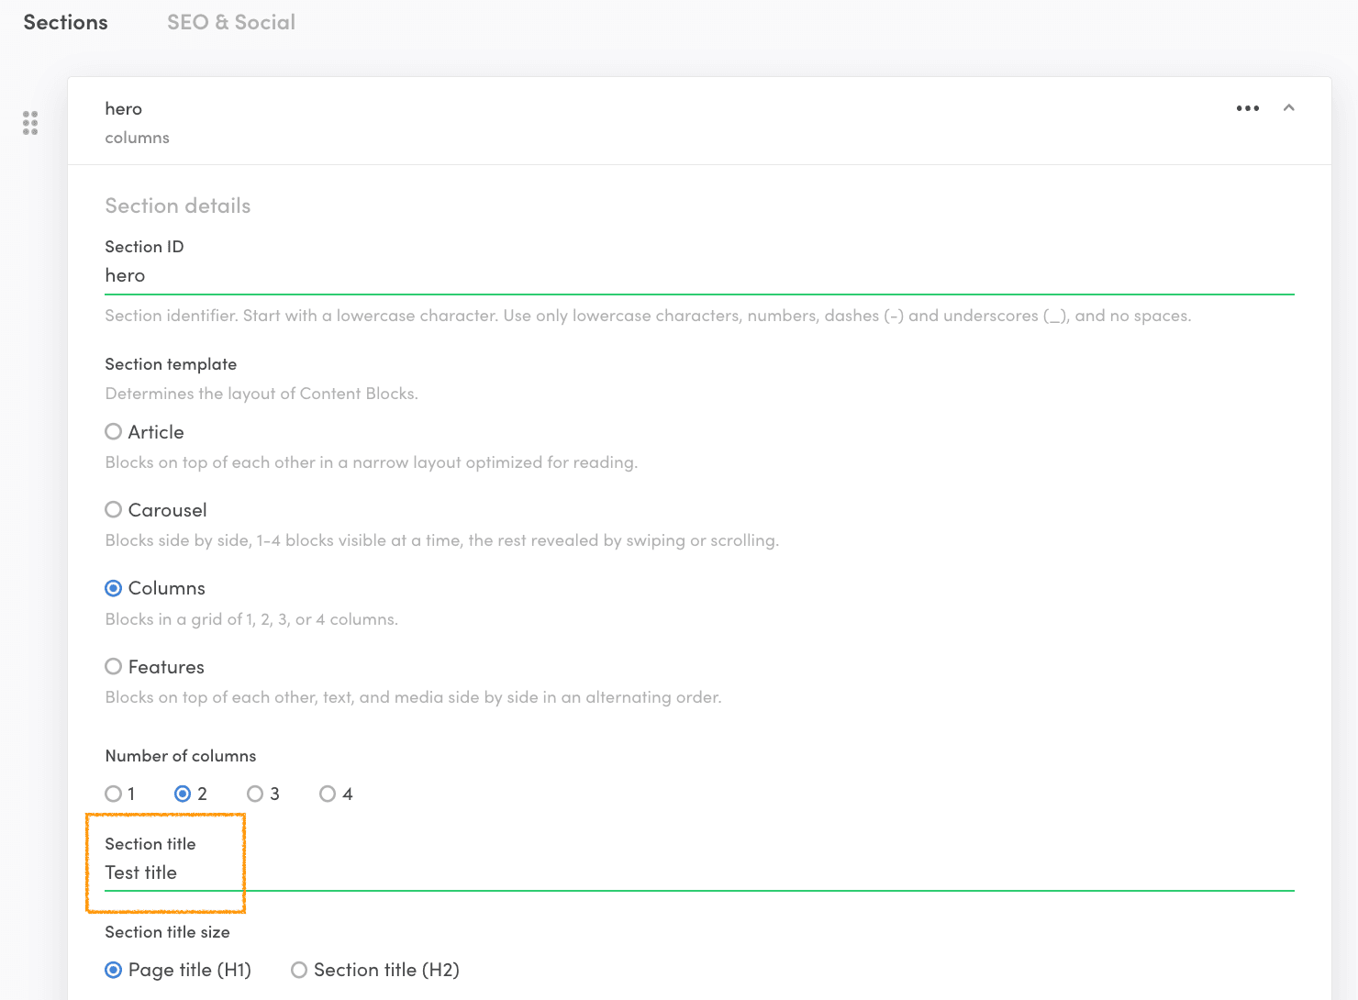The height and width of the screenshot is (1000, 1358).
Task: Pick the Features section template
Action: click(x=114, y=667)
